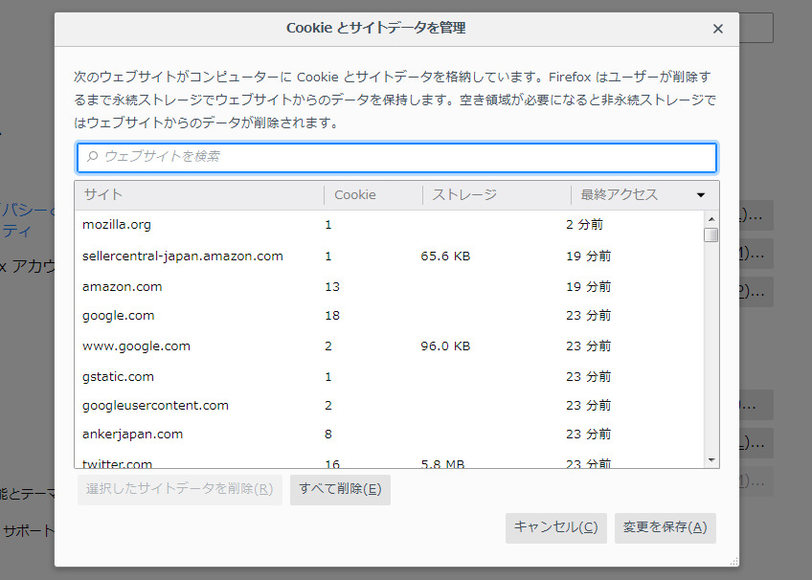This screenshot has height=580, width=812.
Task: Click the search magnifier icon
Action: click(92, 157)
